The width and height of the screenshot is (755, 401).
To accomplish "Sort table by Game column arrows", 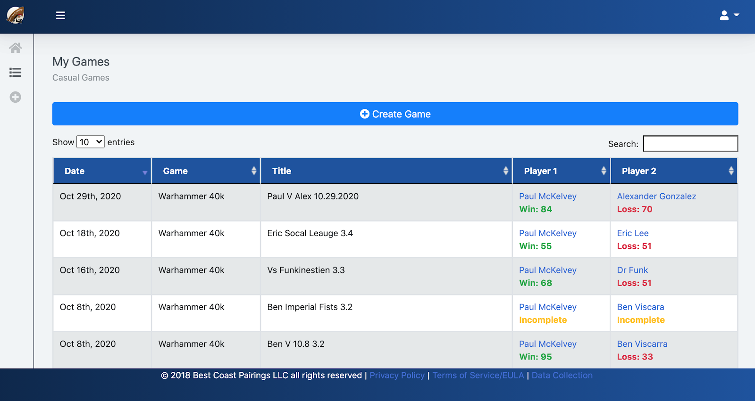I will coord(254,171).
